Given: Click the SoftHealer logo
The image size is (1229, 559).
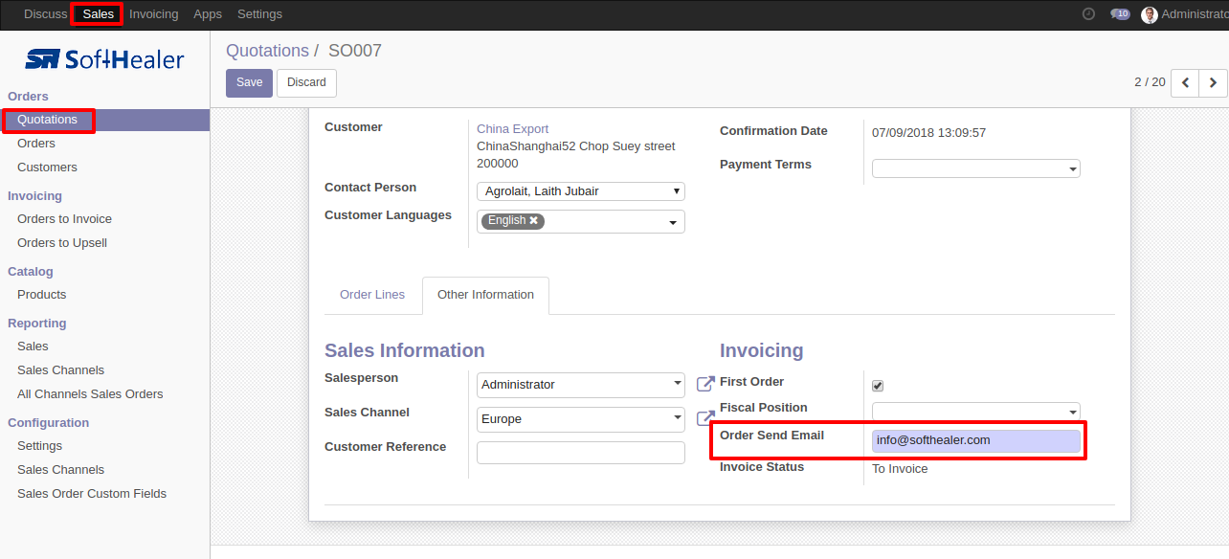Looking at the screenshot, I should coord(104,59).
